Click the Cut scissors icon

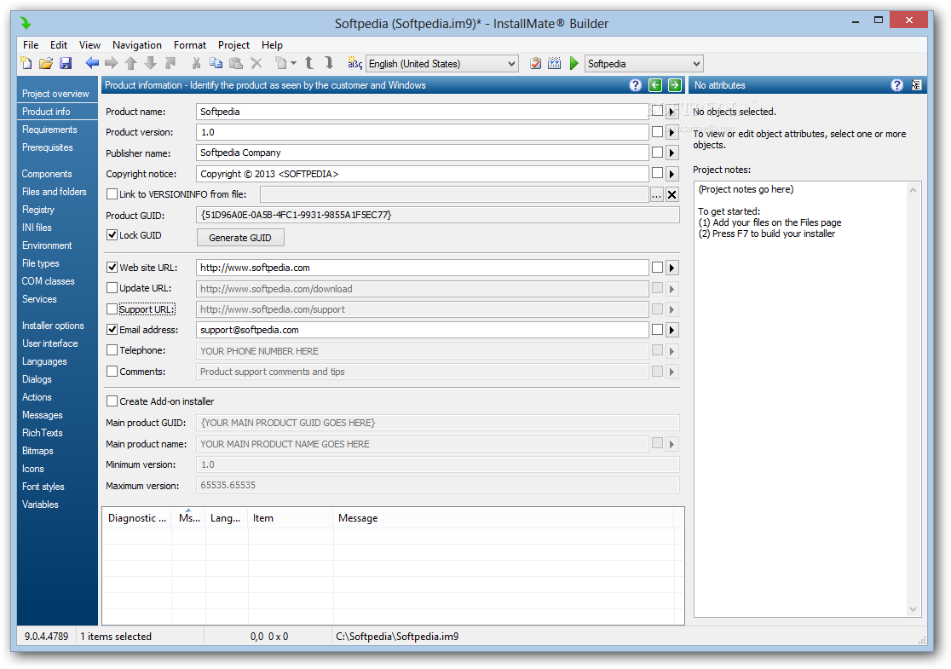196,63
